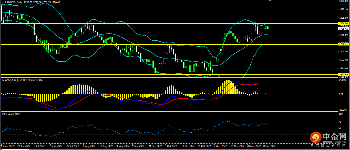Click the OHLC values beside chart title
The image size is (350, 150).
click(42, 2)
